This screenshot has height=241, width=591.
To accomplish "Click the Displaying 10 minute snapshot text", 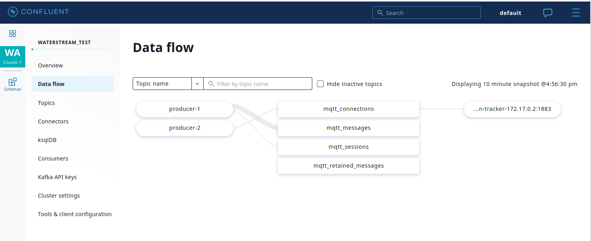I will 514,84.
